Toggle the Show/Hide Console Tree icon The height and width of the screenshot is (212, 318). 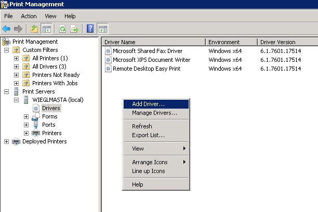coord(46,29)
